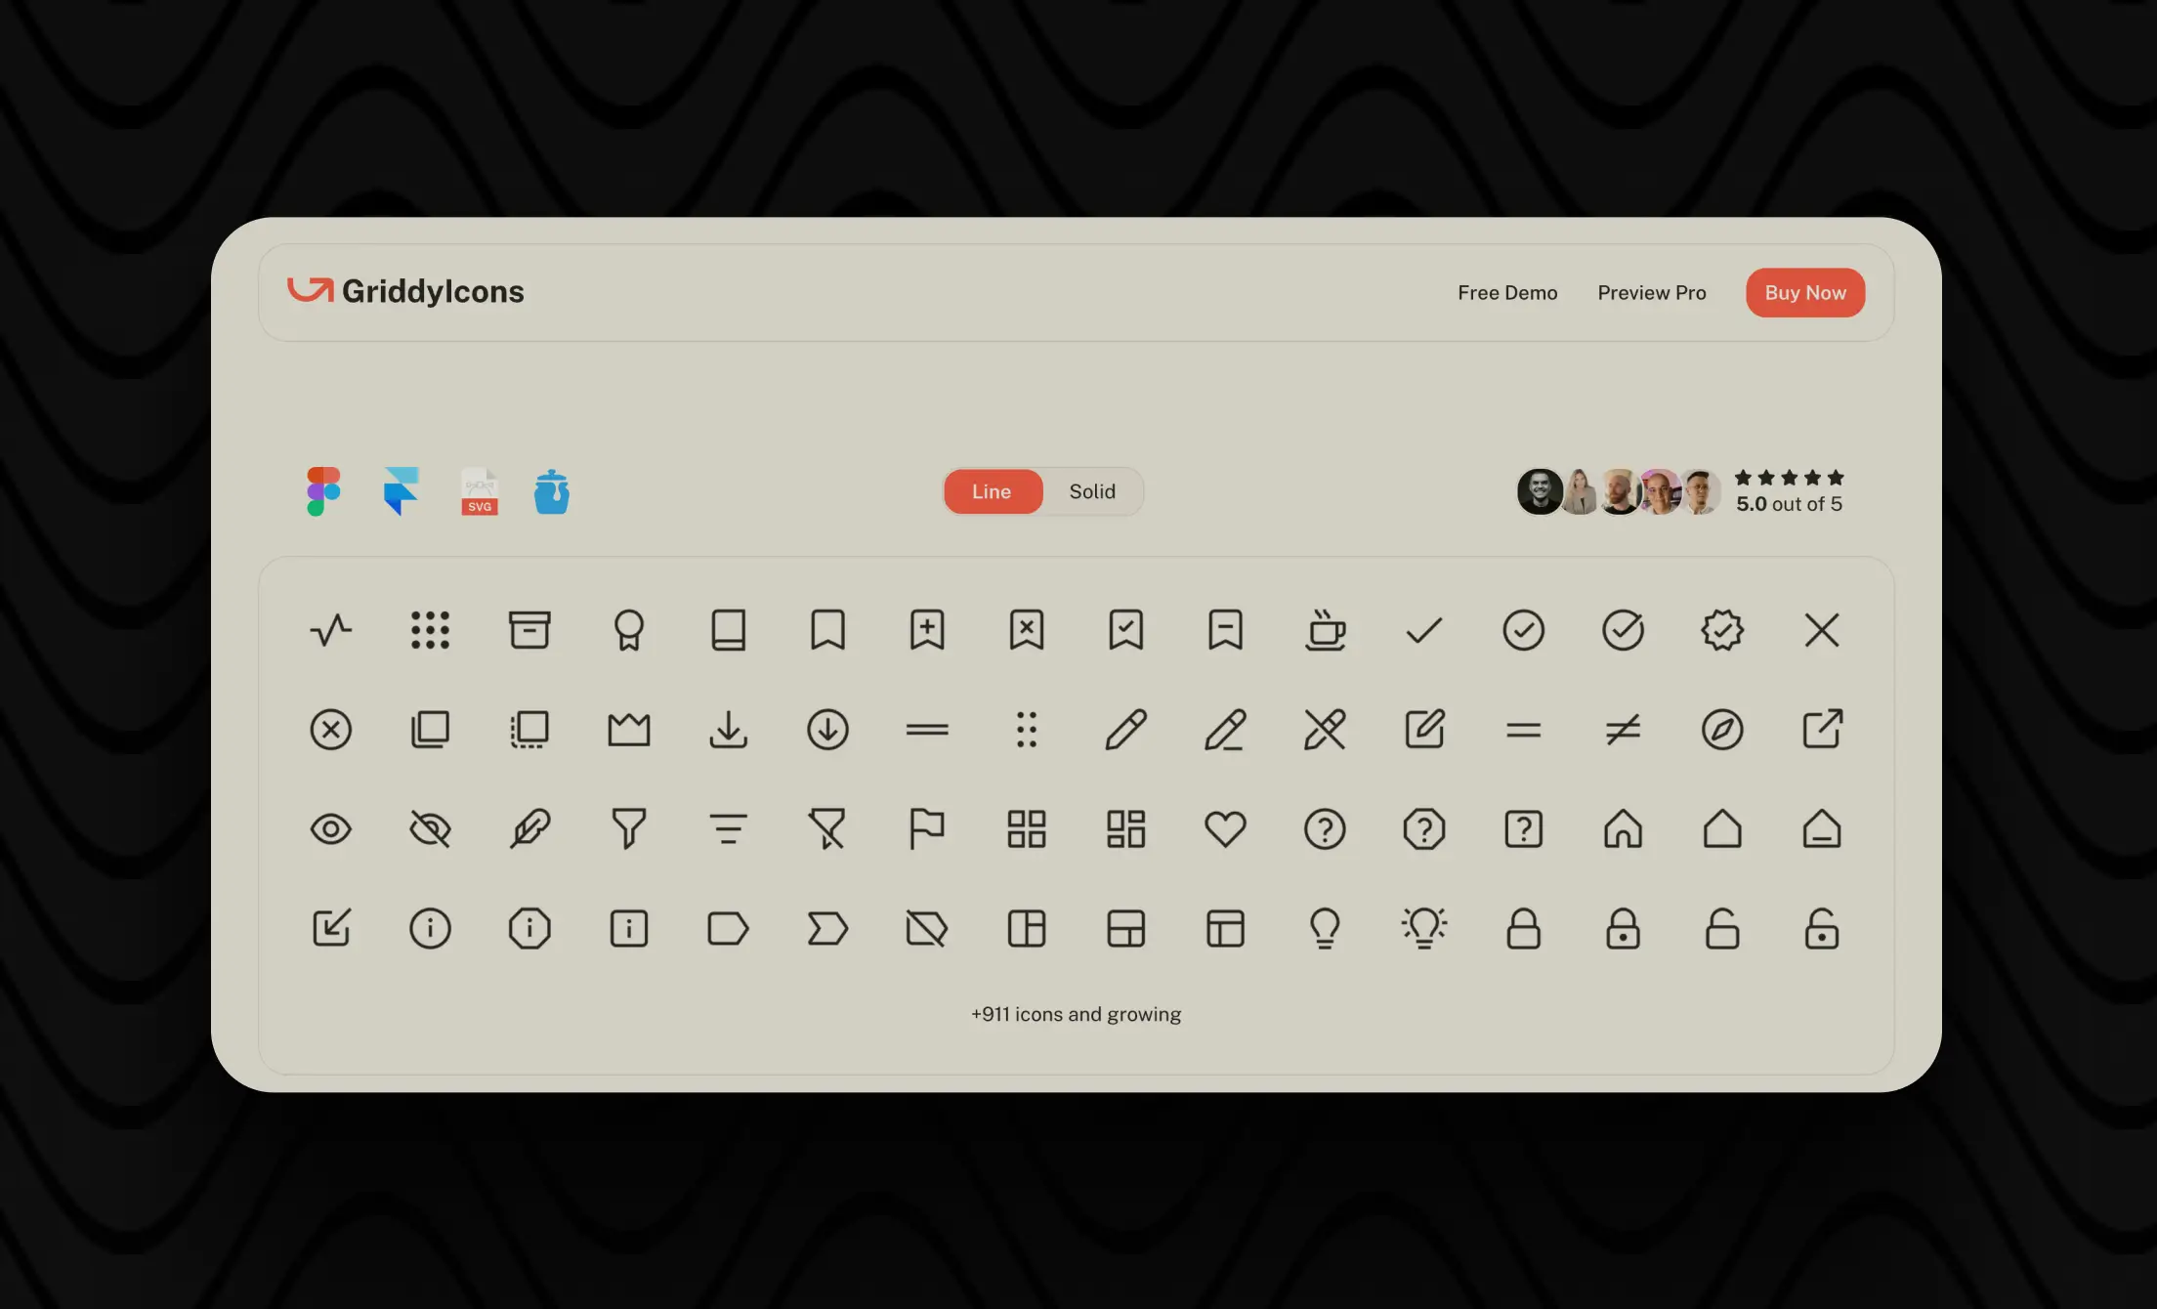The width and height of the screenshot is (2157, 1309).
Task: Select the pencil/edit tool icon
Action: pos(1124,727)
